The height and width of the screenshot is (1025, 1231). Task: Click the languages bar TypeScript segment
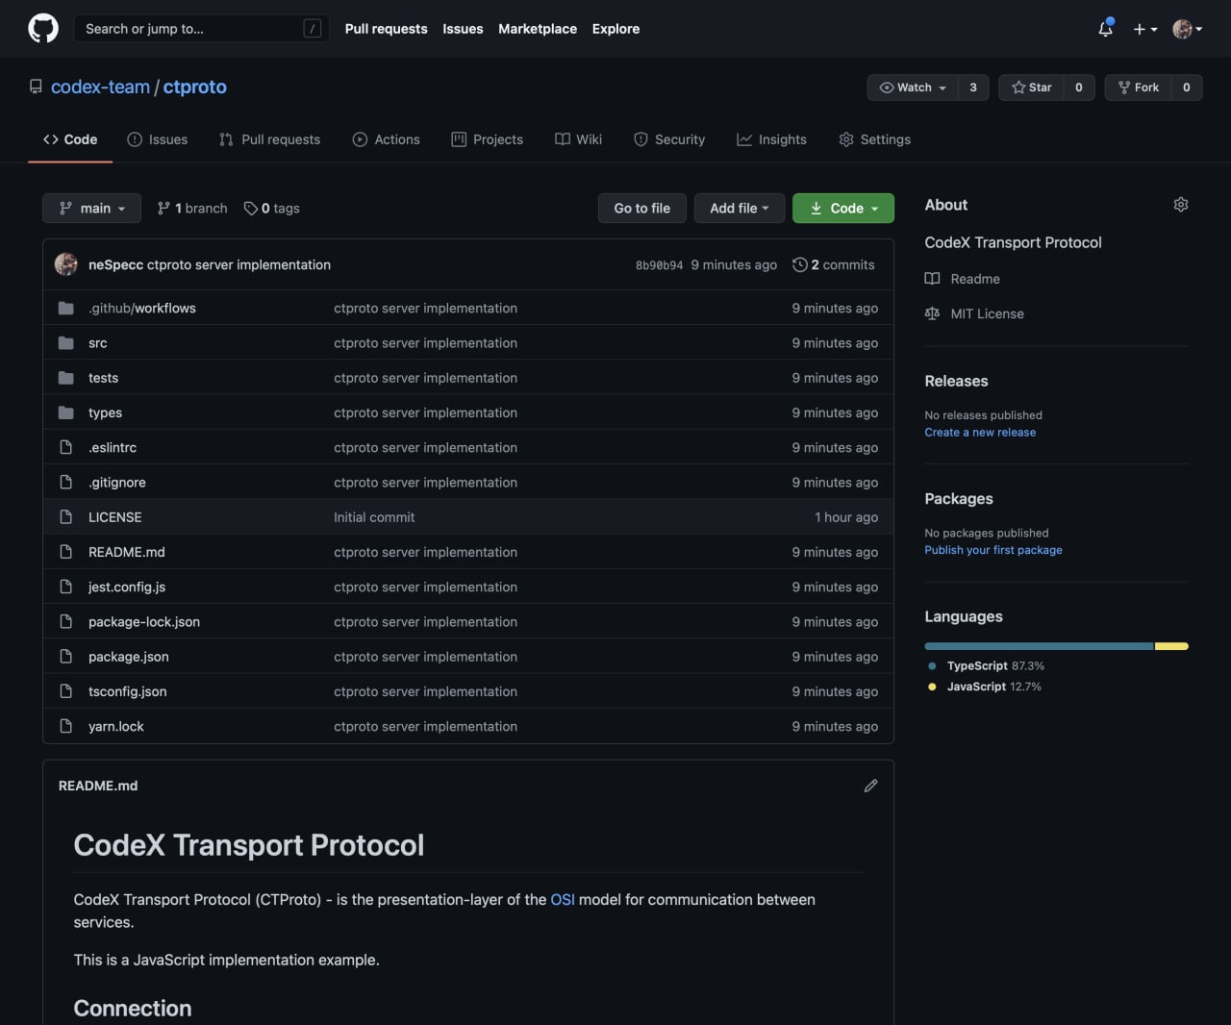tap(1039, 646)
